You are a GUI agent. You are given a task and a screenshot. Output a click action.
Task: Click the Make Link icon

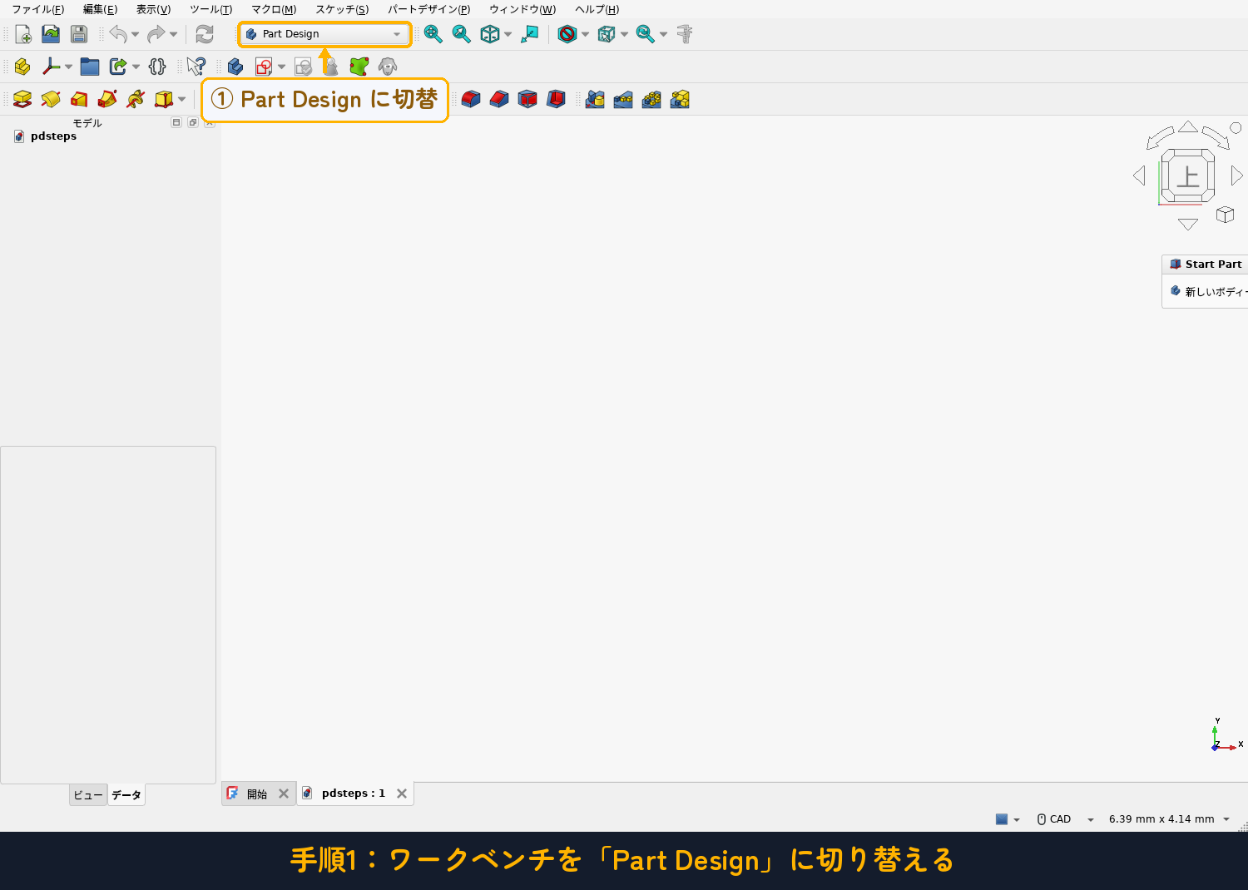(x=118, y=67)
